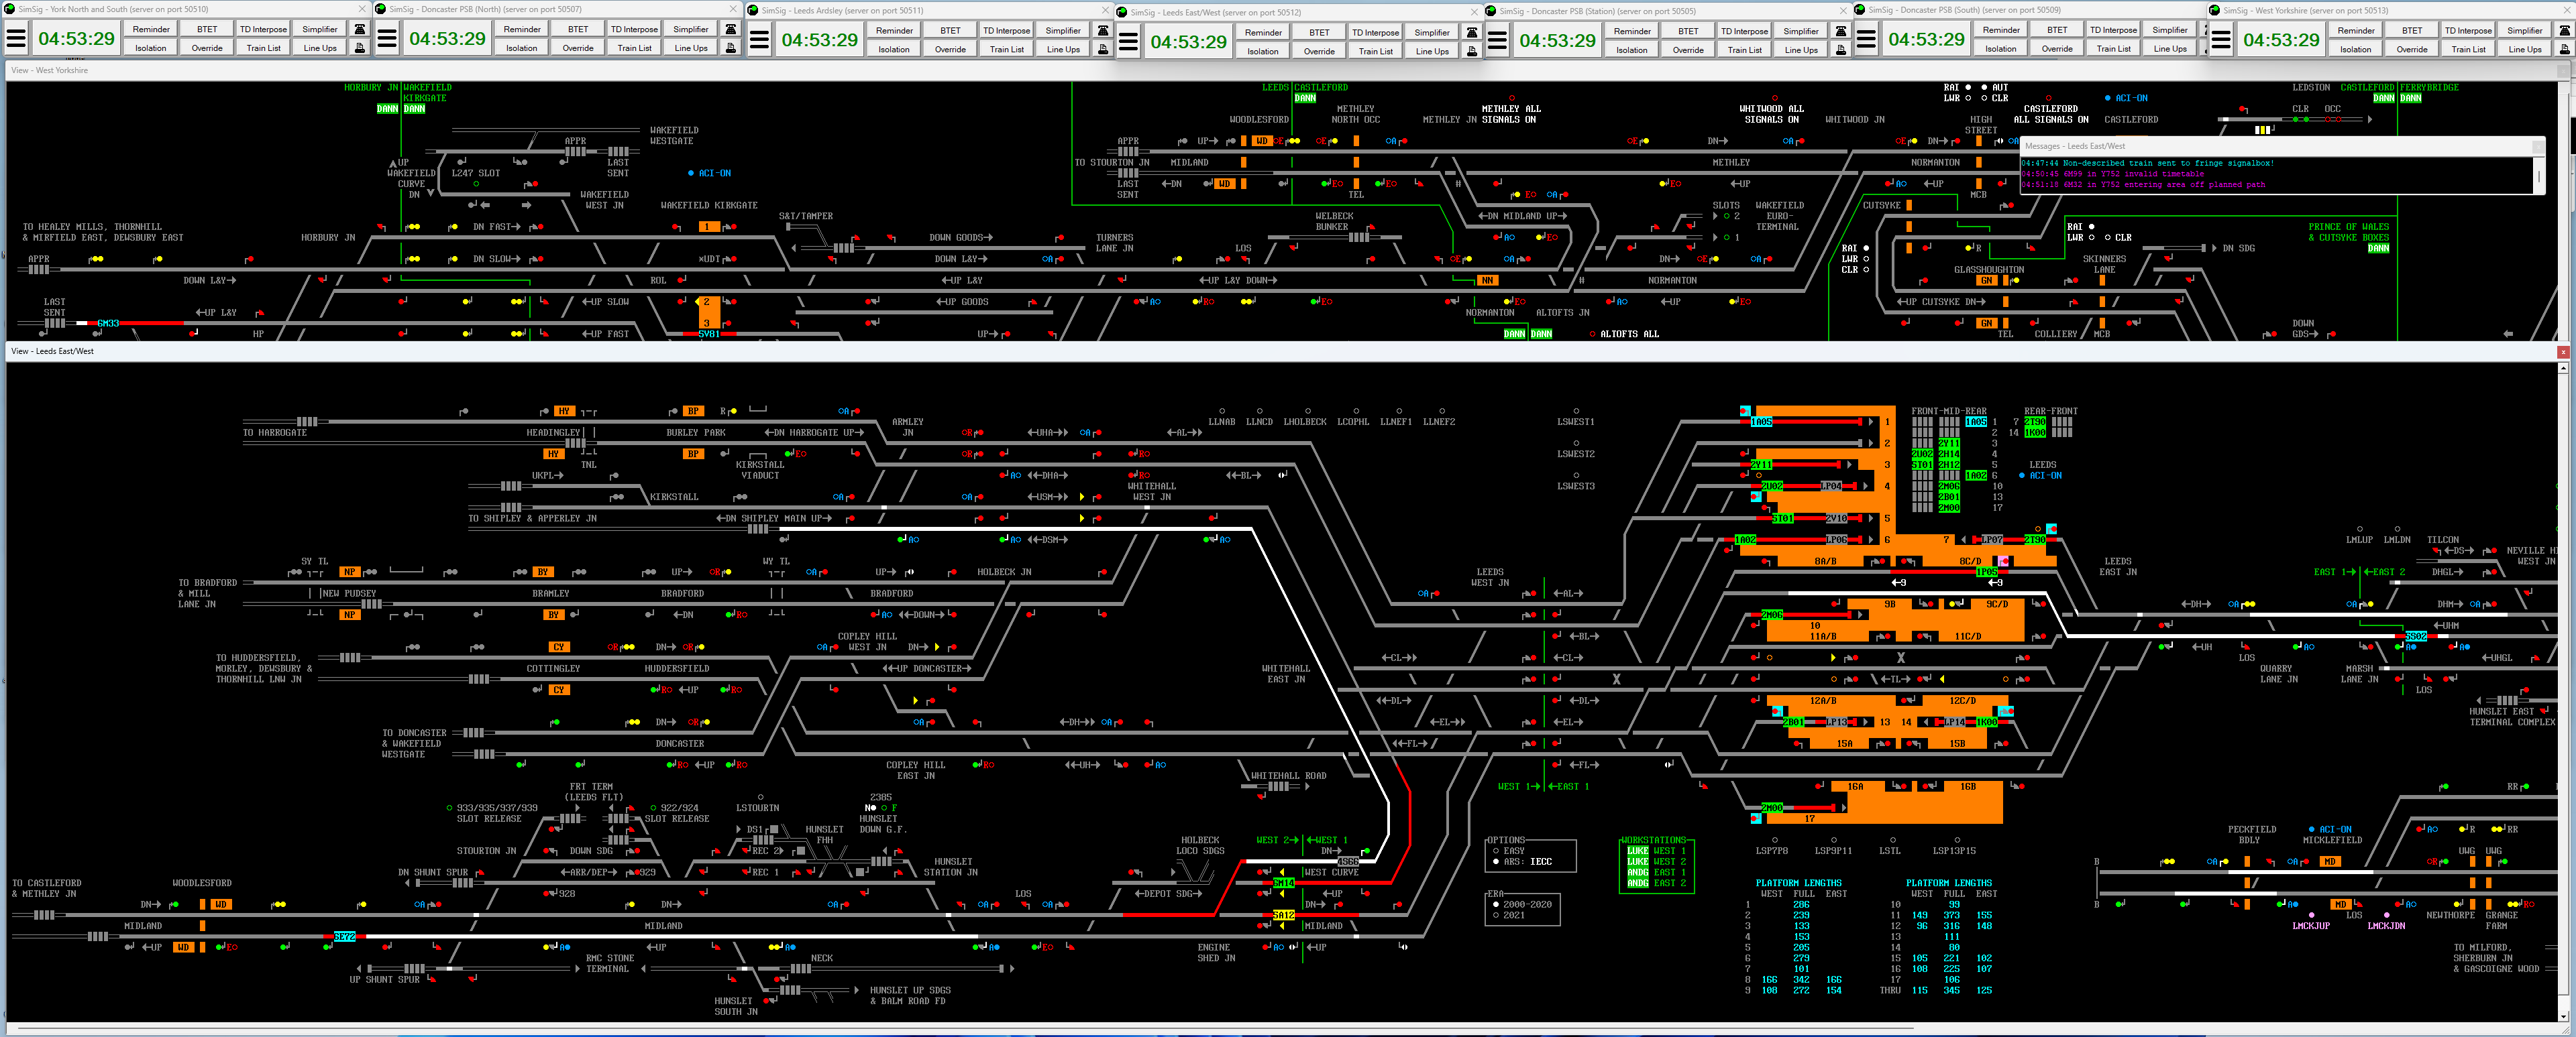Viewport: 2576px width, 1037px height.
Task: Open the York North and South hamburger menu
Action: coord(16,39)
